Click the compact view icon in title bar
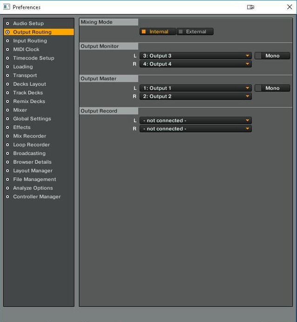The width and height of the screenshot is (297, 322). click(x=251, y=7)
